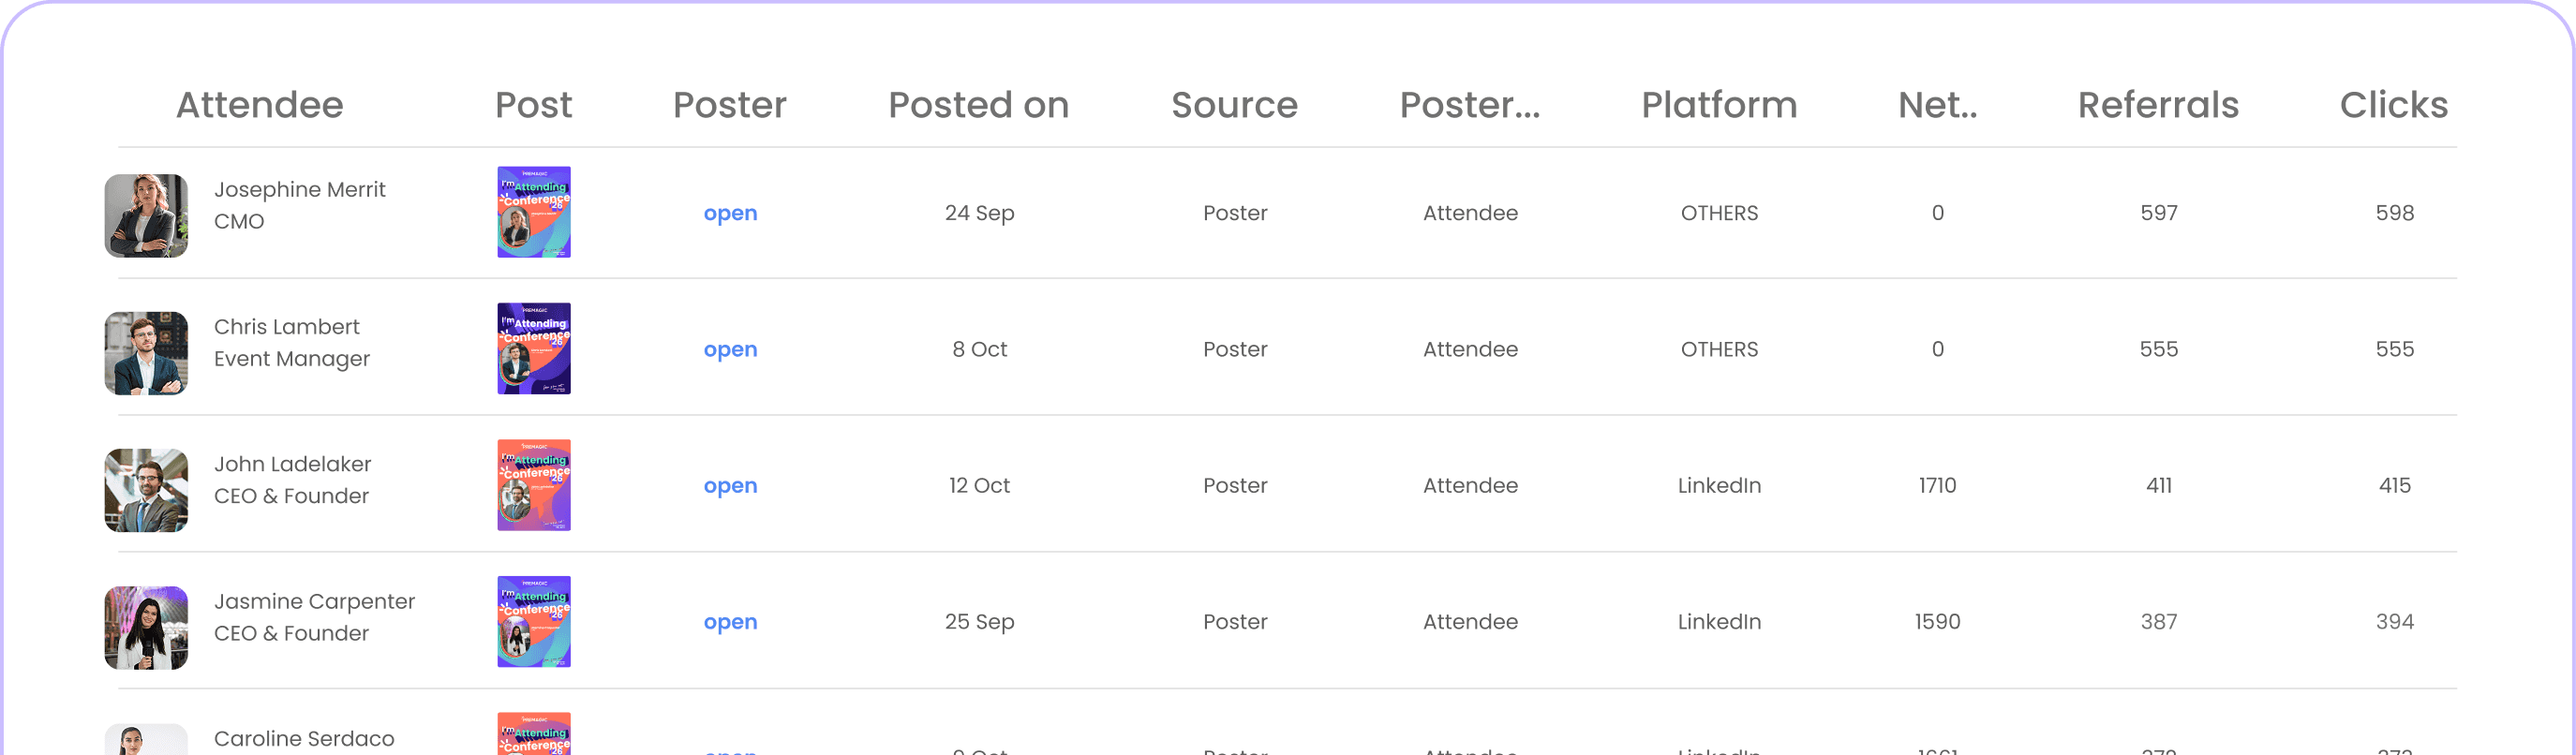The width and height of the screenshot is (2576, 755).
Task: Click the Source column header
Action: click(1234, 104)
